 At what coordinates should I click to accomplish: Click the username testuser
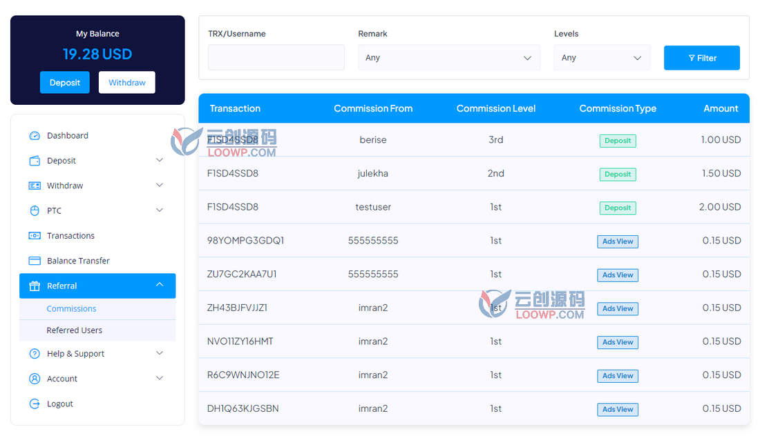tap(373, 207)
